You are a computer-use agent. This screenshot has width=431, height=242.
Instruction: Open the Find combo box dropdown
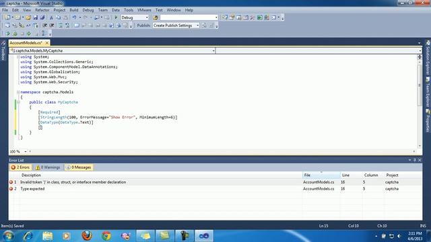(x=216, y=17)
